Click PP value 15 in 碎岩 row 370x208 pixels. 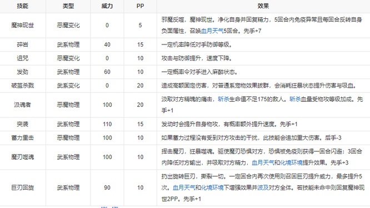click(140, 44)
